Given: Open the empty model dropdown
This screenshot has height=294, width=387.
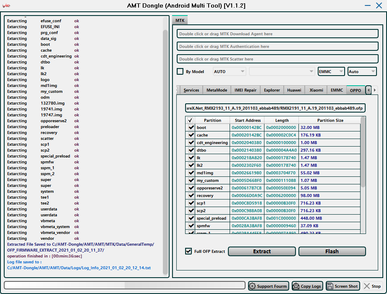Looking at the screenshot, I should (282, 72).
